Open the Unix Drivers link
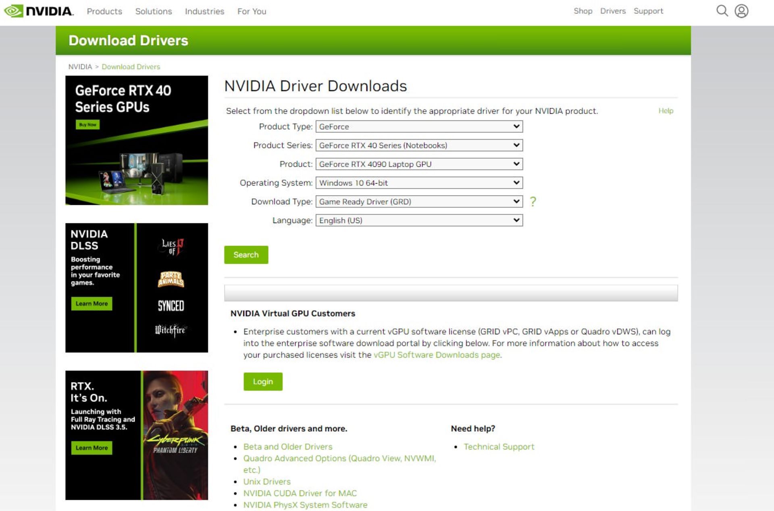 pos(267,482)
